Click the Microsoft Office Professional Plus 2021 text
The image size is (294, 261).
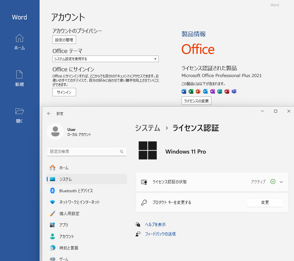[x=221, y=75]
